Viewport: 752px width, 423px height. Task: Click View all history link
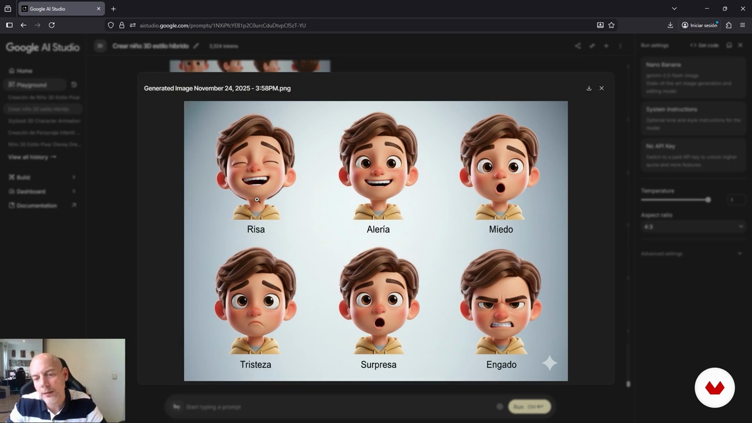click(32, 157)
